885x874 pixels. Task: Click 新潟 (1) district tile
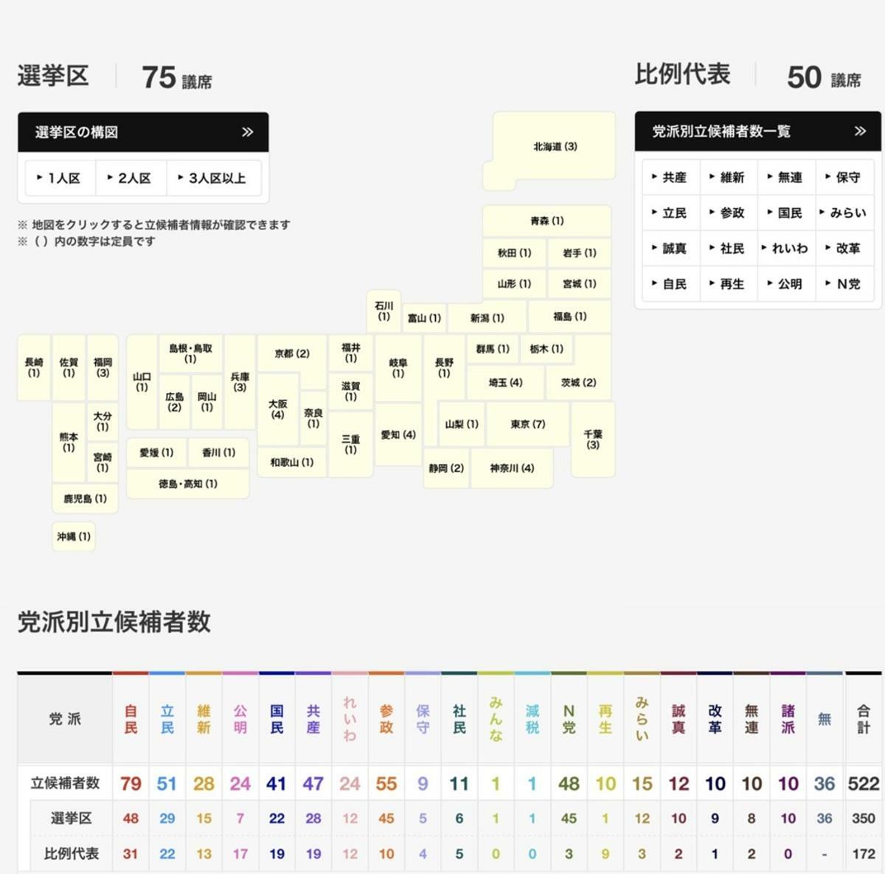click(487, 318)
